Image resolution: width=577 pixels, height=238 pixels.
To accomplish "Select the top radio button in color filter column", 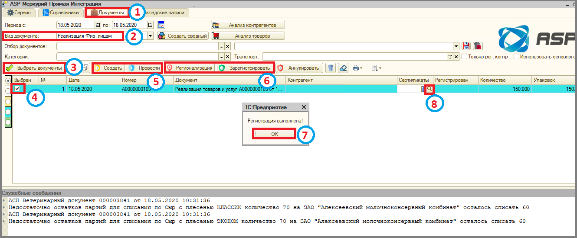I will pos(8,80).
